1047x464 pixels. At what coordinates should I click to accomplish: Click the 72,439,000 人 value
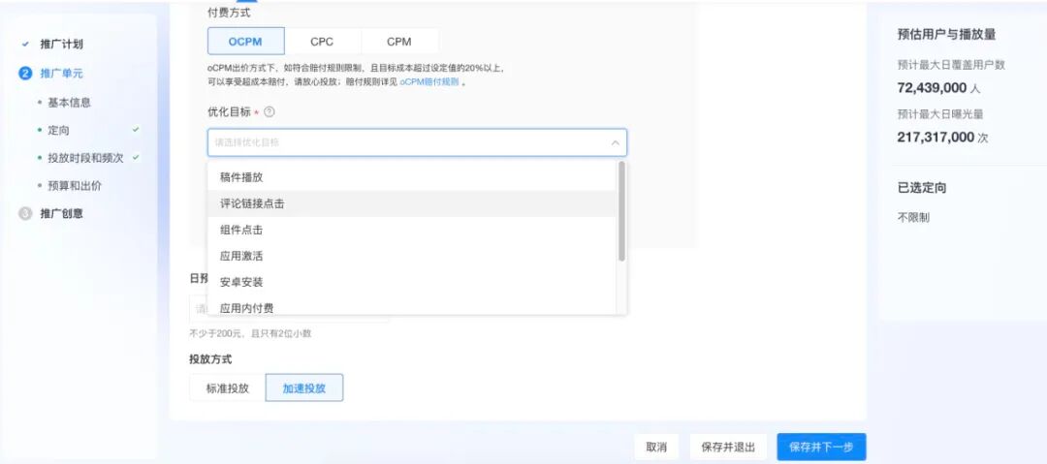click(938, 88)
